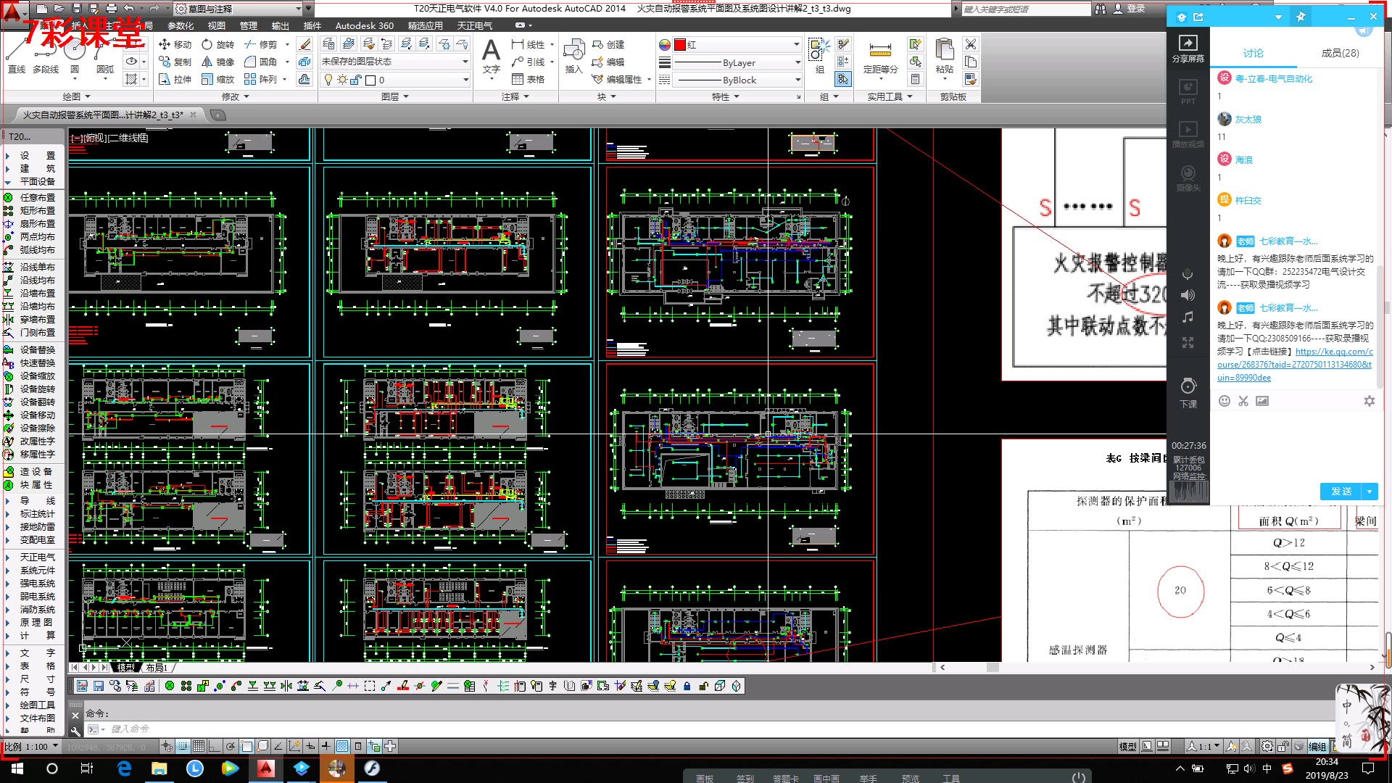Open the ke.qq.com course link in chat
The height and width of the screenshot is (783, 1392).
tap(1295, 365)
